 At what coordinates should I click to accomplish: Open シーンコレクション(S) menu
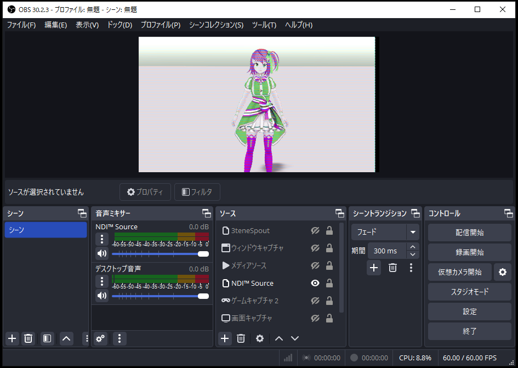216,25
